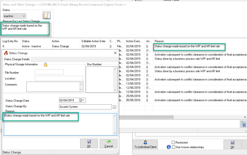Expand the Status Change Date dropdown arrow
Screen dimensions: 247x155
pyautogui.click(x=83, y=100)
